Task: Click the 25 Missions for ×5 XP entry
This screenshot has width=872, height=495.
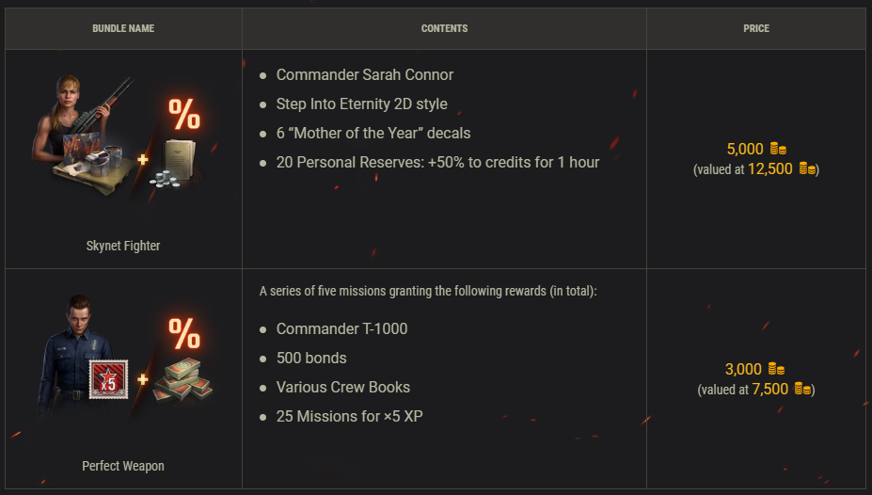Action: click(349, 416)
